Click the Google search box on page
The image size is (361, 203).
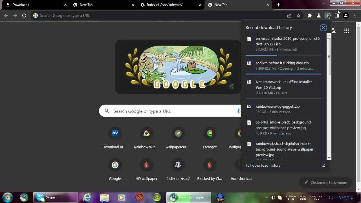[170, 111]
